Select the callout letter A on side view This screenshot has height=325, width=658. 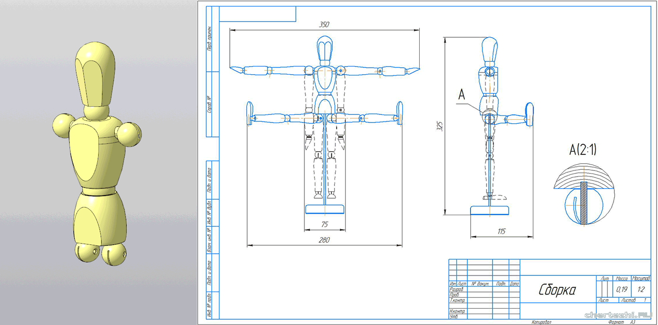click(x=462, y=95)
